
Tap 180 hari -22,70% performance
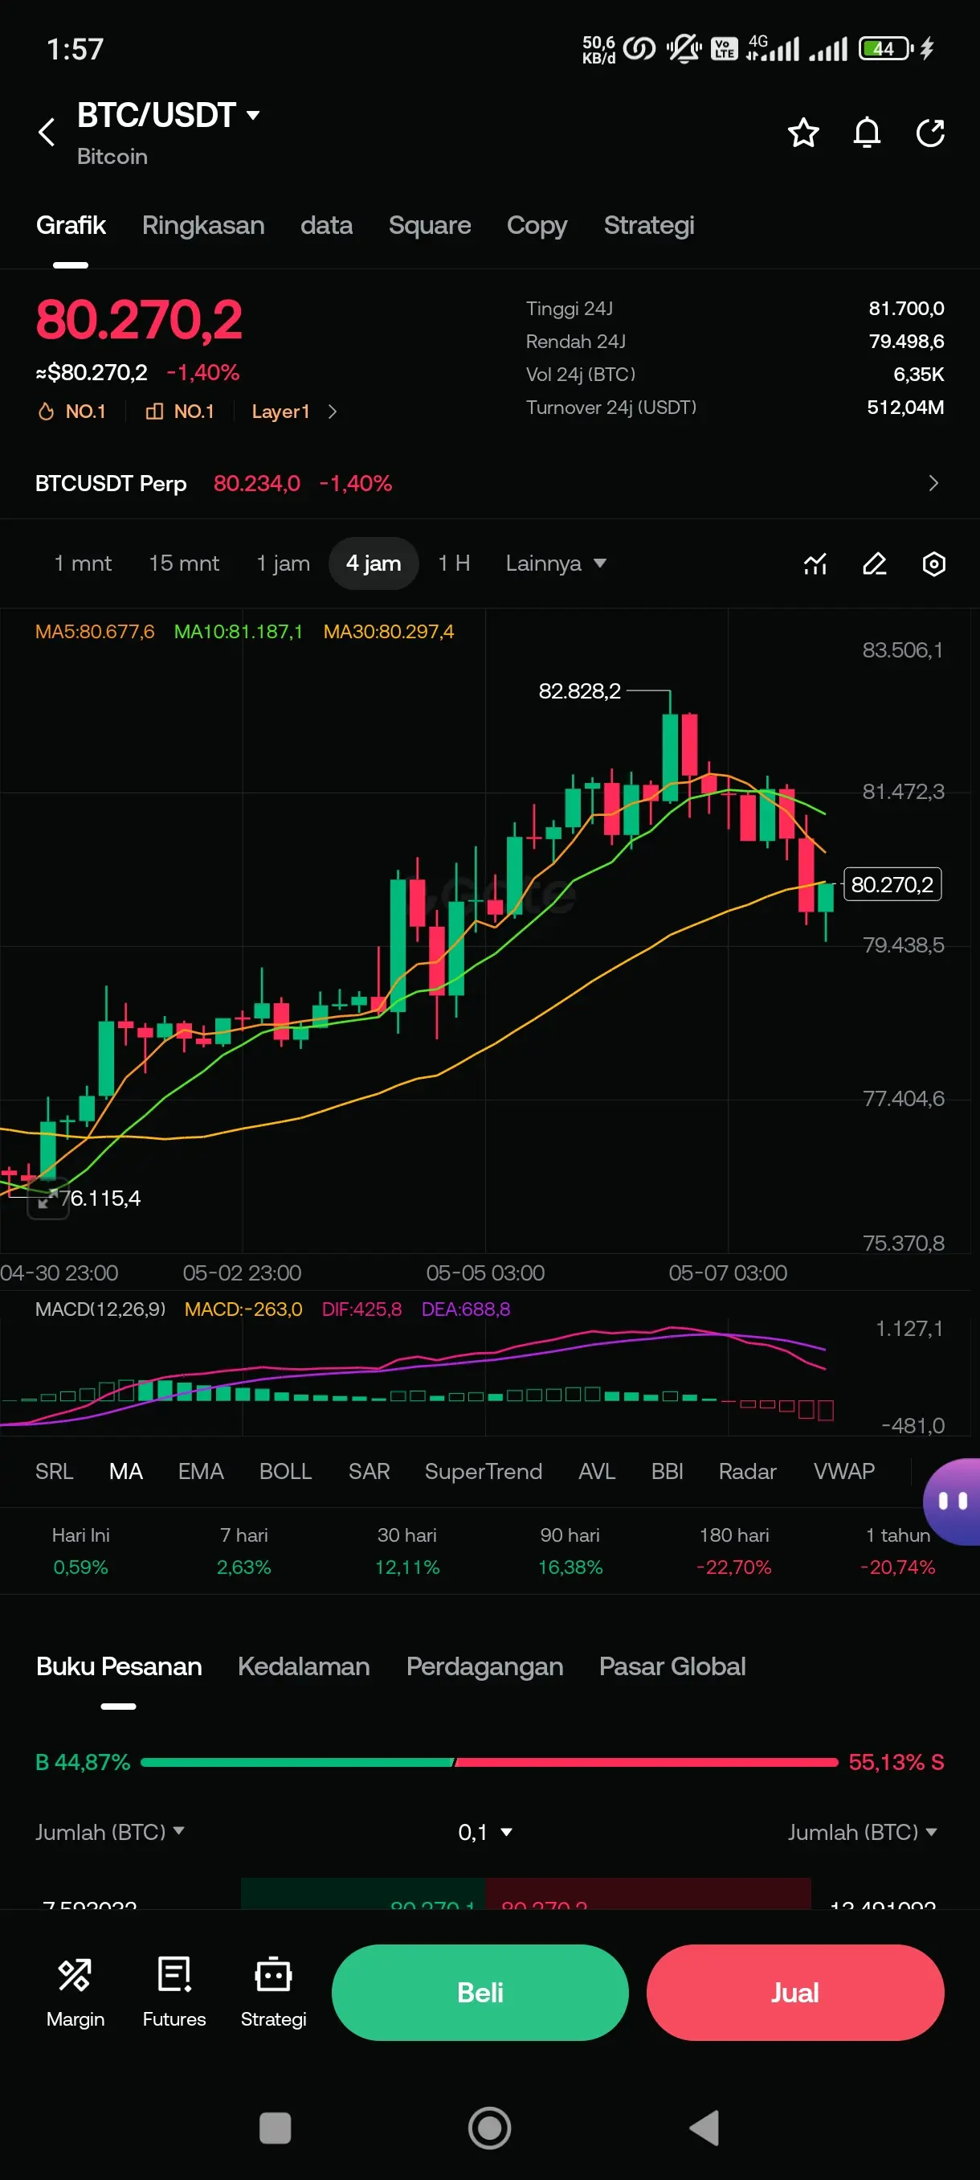coord(734,1551)
